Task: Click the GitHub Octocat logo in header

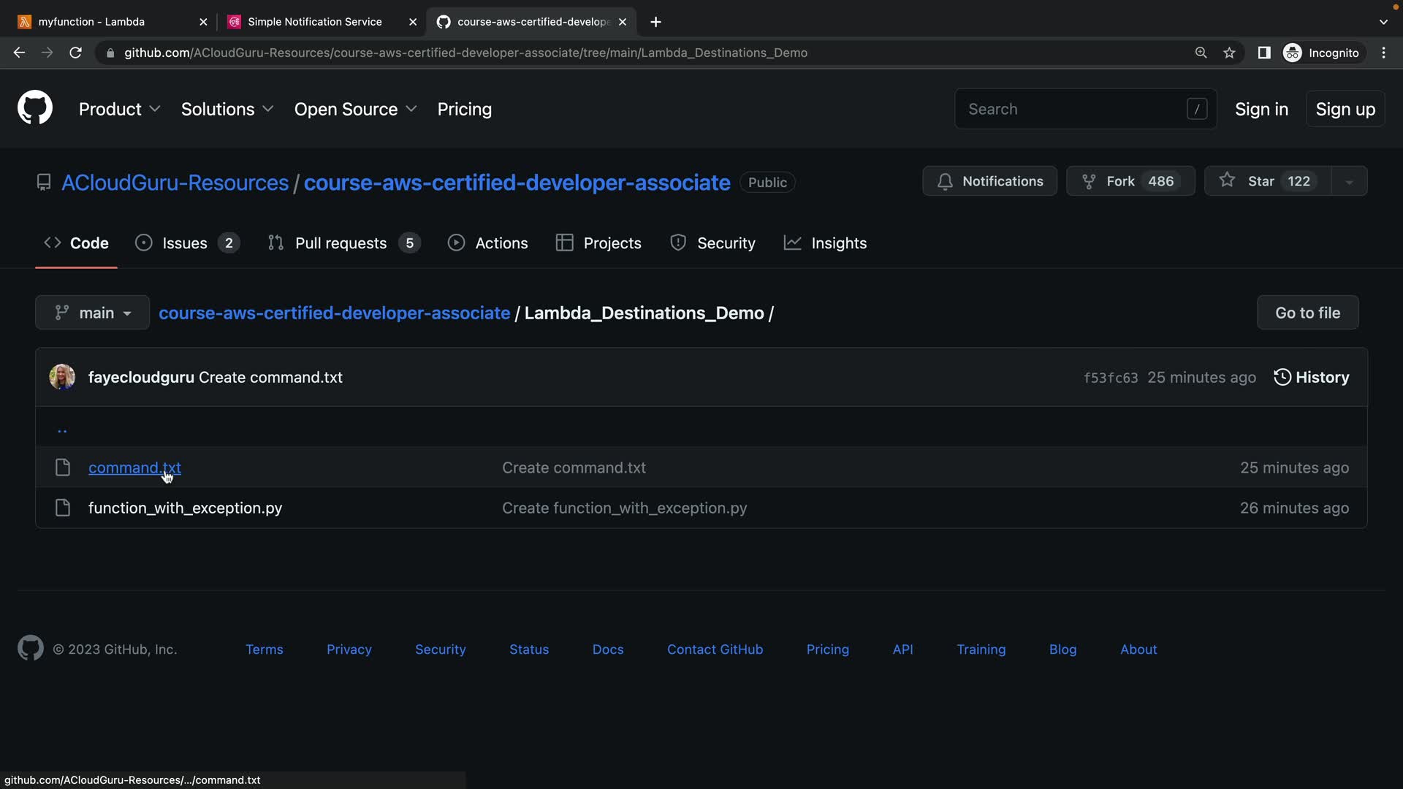Action: click(34, 108)
